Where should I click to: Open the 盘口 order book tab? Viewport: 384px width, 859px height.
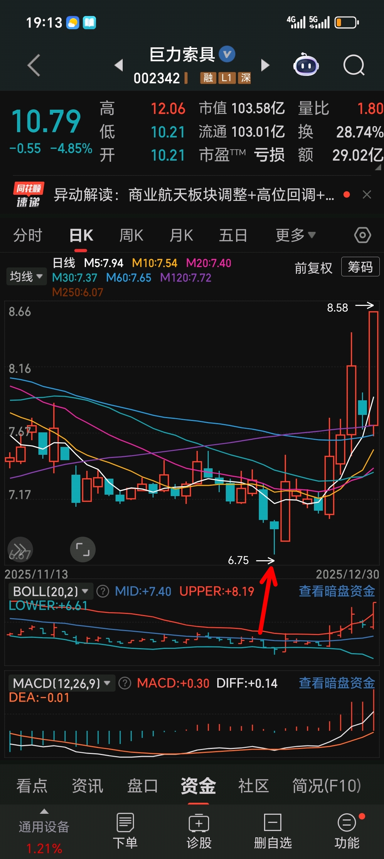tap(143, 786)
